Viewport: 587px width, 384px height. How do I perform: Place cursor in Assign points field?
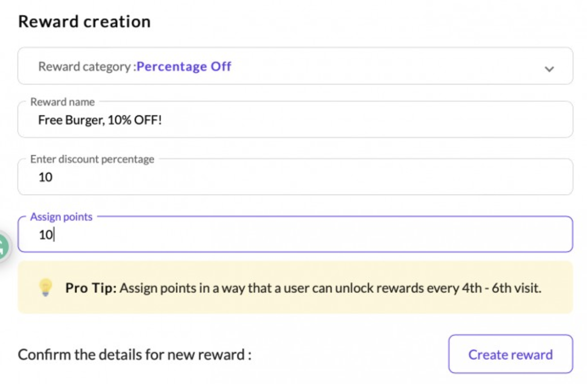coord(294,235)
